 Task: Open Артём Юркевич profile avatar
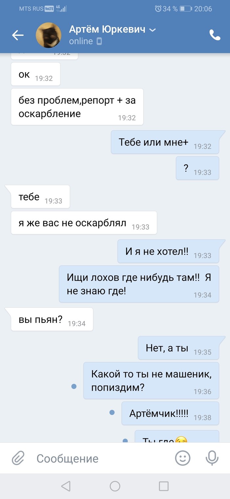point(49,35)
